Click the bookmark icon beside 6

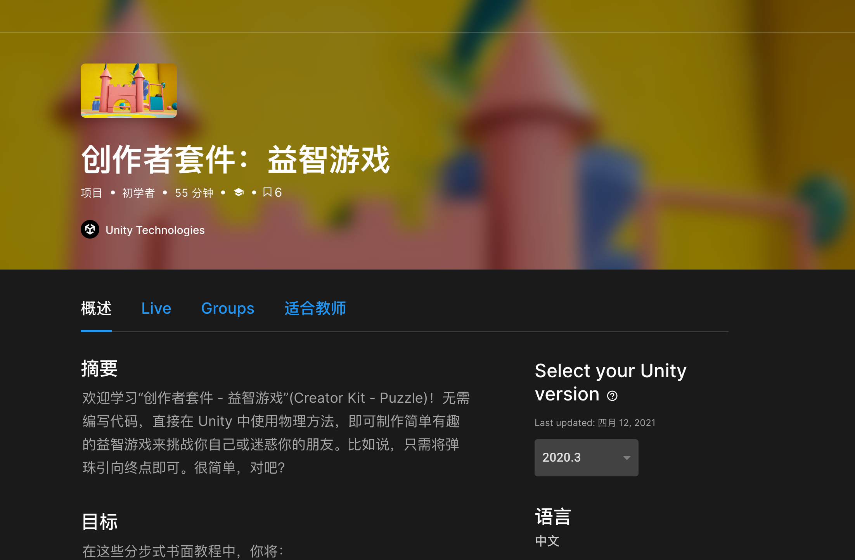(267, 192)
